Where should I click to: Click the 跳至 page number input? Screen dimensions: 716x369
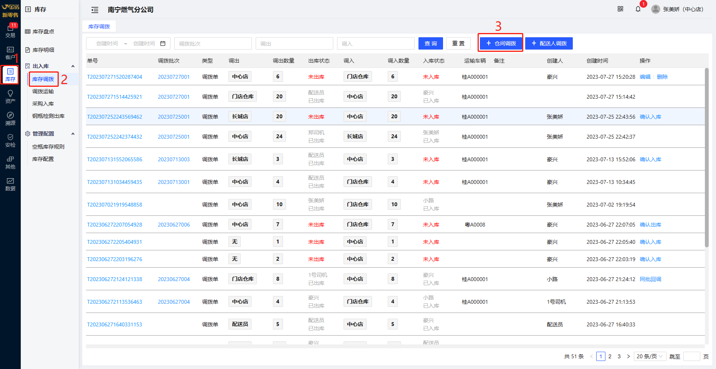(692, 356)
